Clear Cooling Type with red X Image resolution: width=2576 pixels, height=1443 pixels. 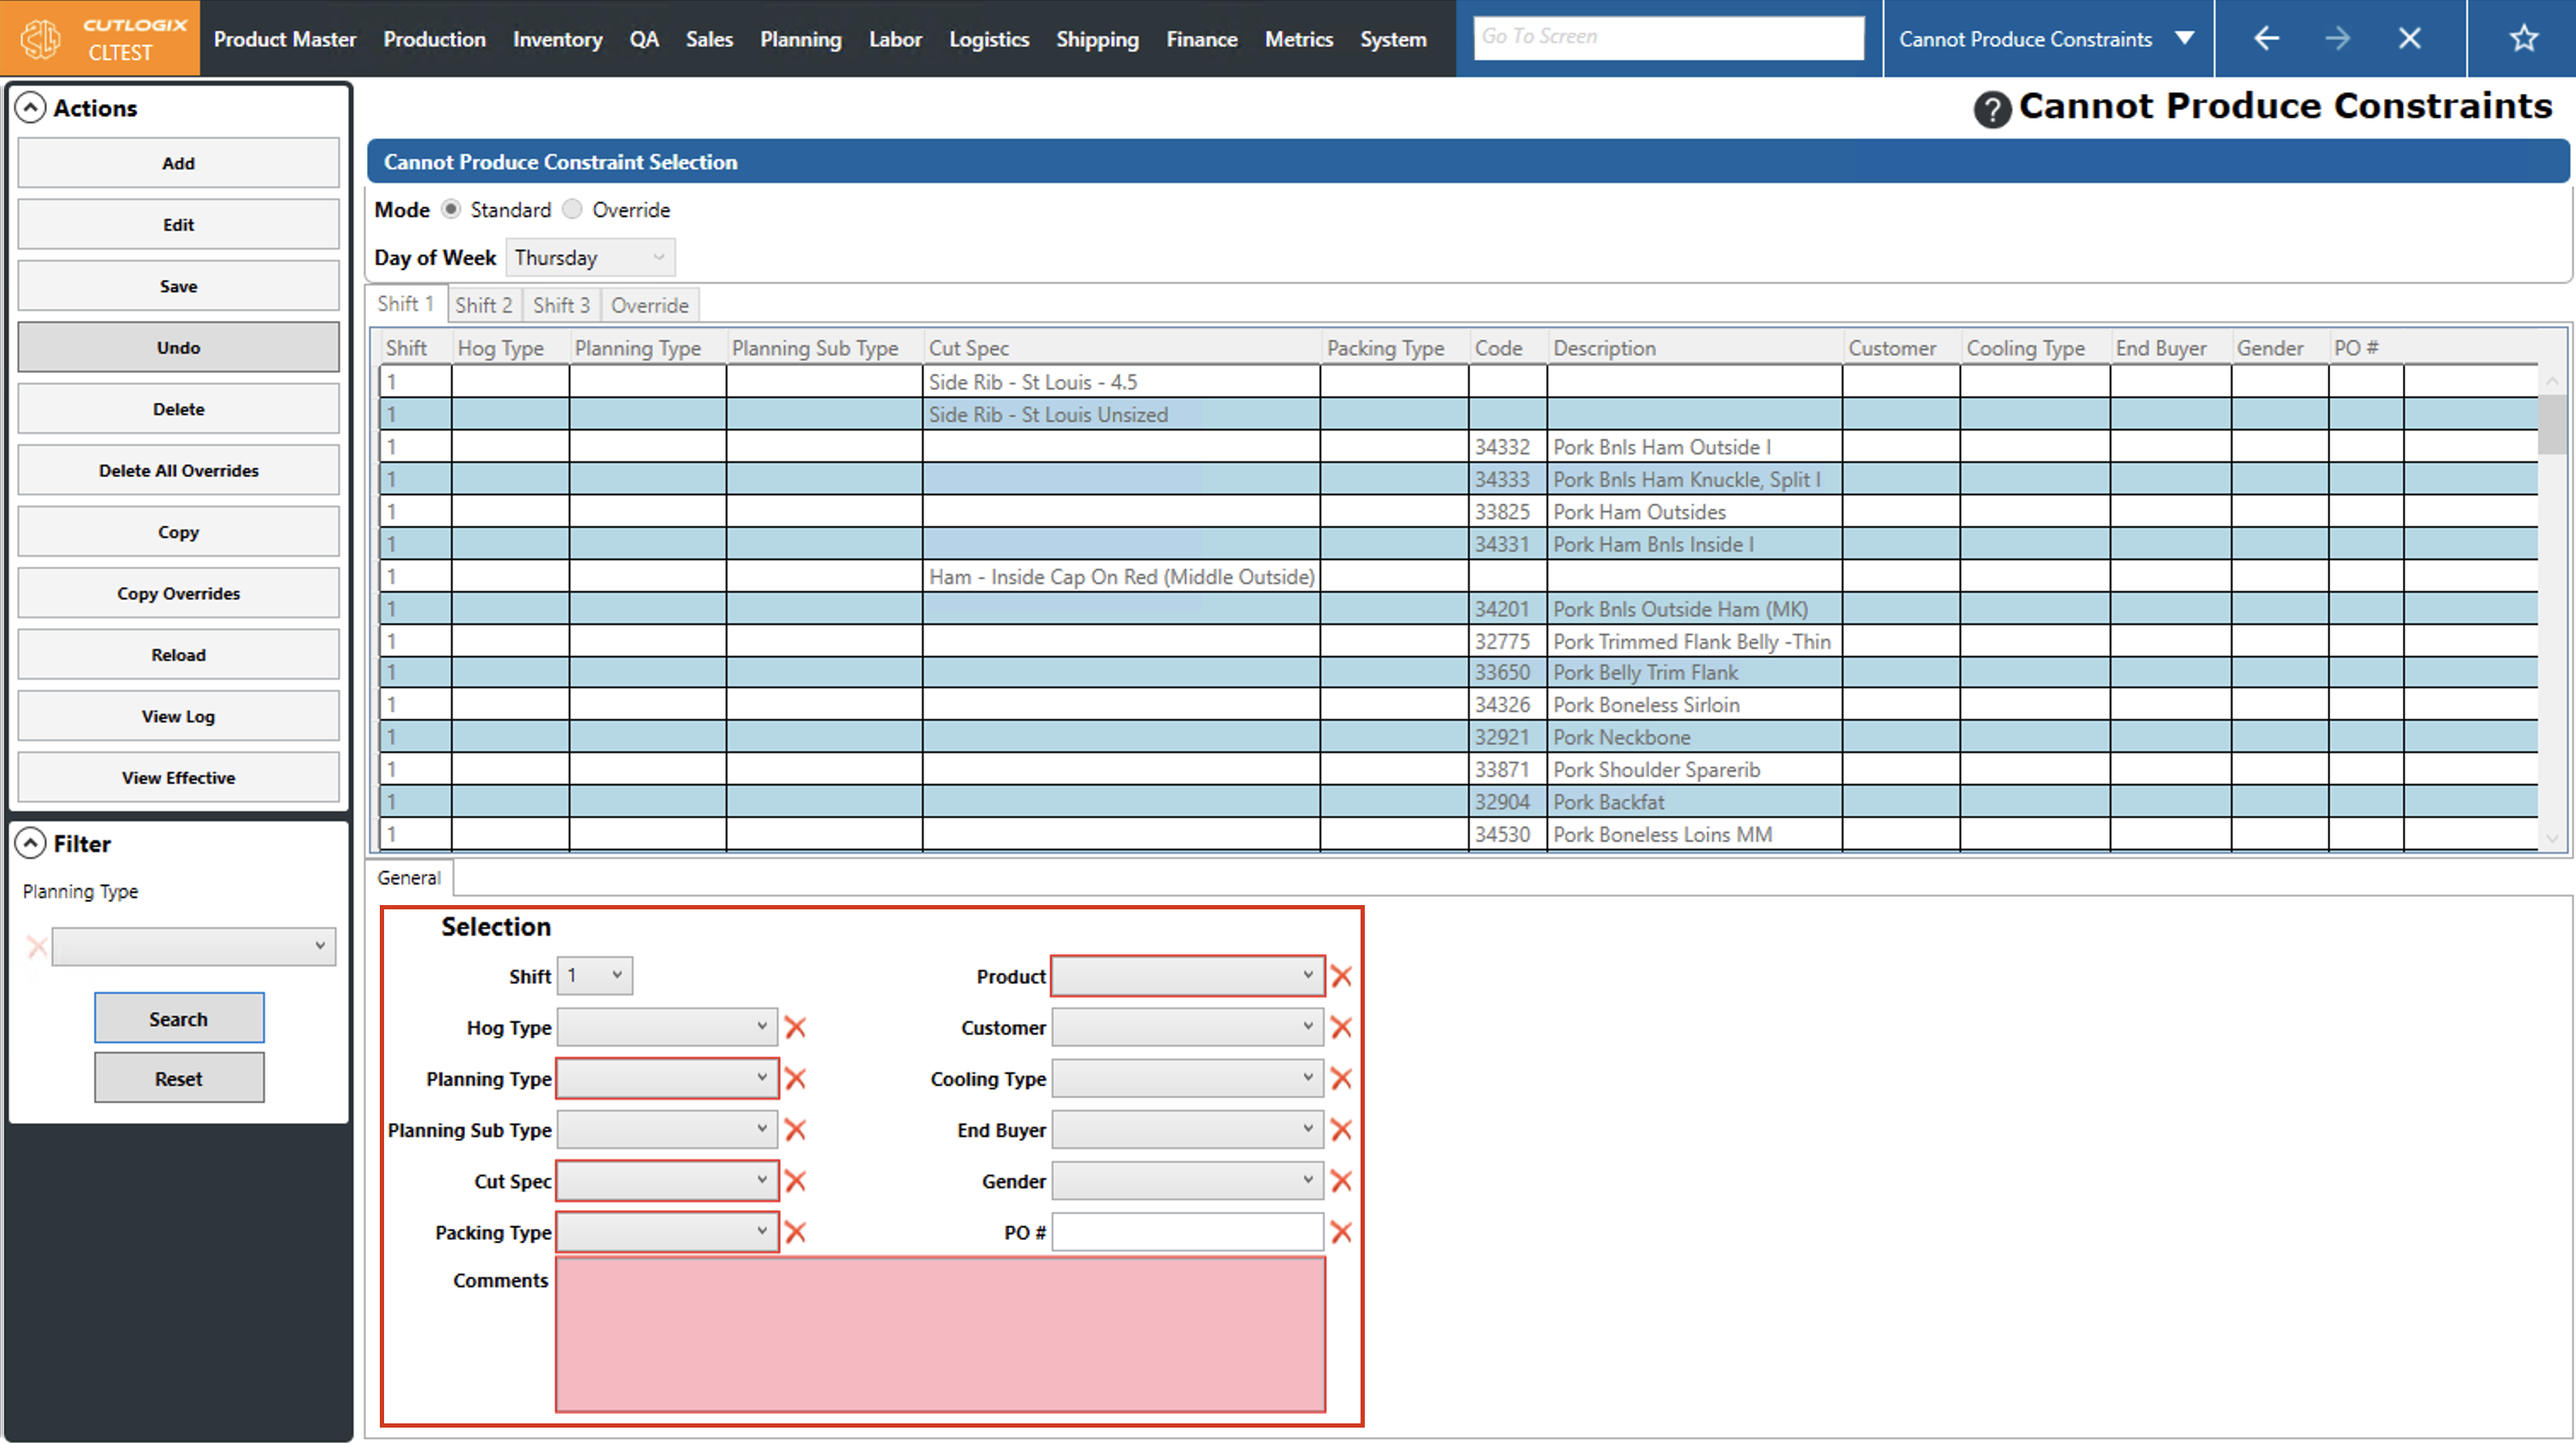pos(1341,1078)
